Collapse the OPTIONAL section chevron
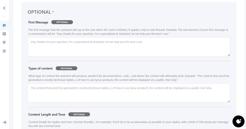The image size is (246, 129). click(53, 12)
